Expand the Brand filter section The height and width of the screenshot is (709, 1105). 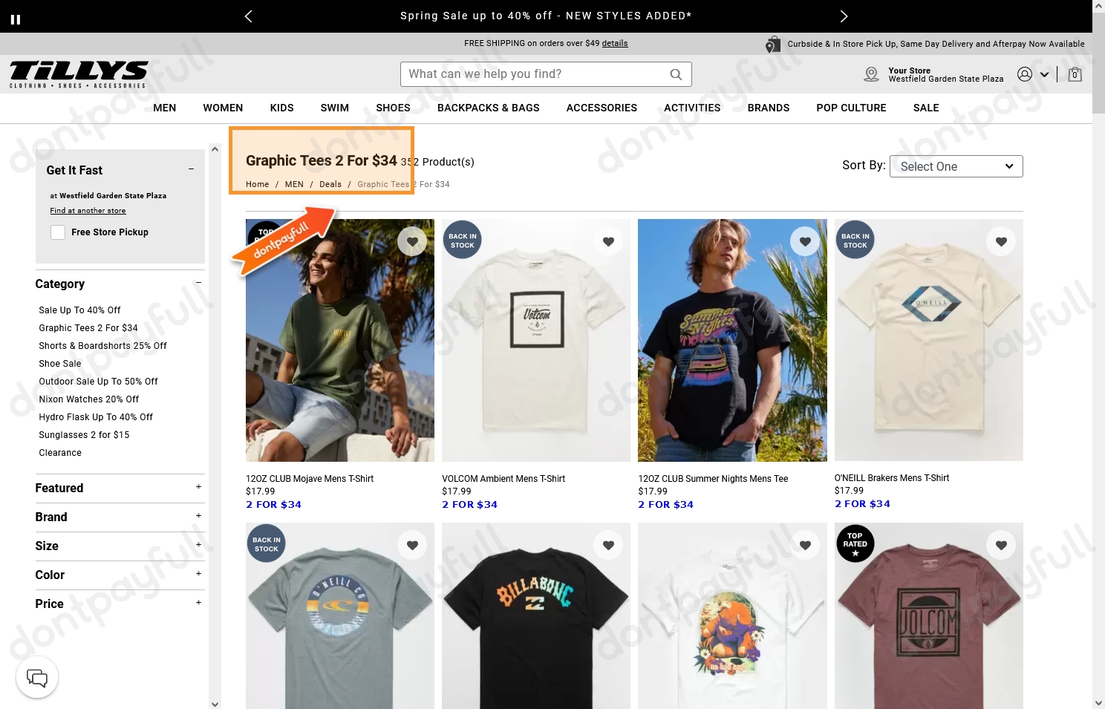click(x=198, y=515)
